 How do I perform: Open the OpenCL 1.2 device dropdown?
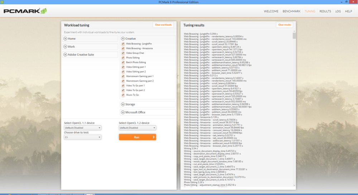[137, 128]
